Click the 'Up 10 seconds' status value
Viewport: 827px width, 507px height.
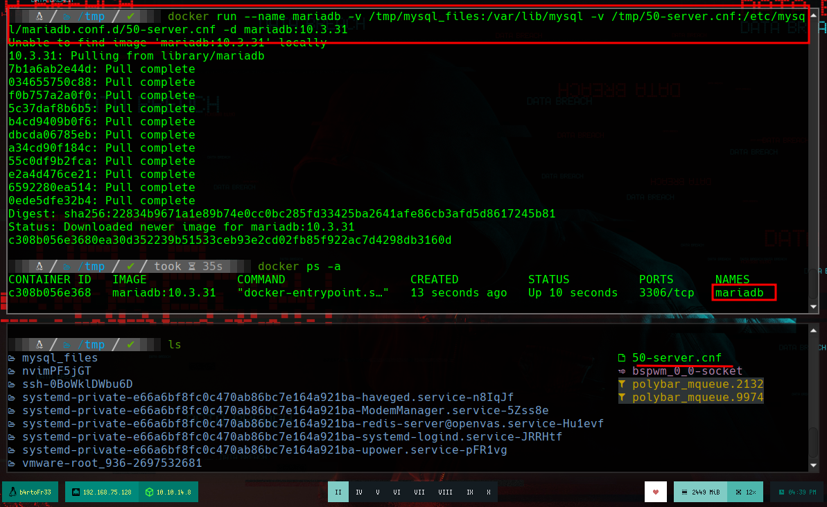[x=573, y=293]
